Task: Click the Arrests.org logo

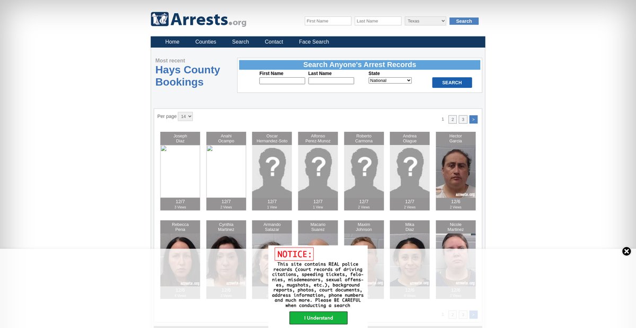Action: pos(199,20)
